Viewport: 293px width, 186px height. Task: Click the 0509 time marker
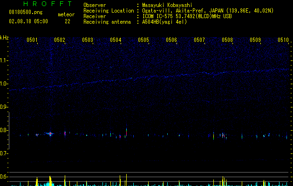tap(255, 40)
